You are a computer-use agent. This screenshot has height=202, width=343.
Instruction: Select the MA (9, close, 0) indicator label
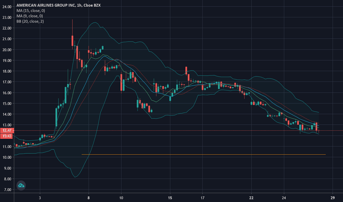pos(29,16)
